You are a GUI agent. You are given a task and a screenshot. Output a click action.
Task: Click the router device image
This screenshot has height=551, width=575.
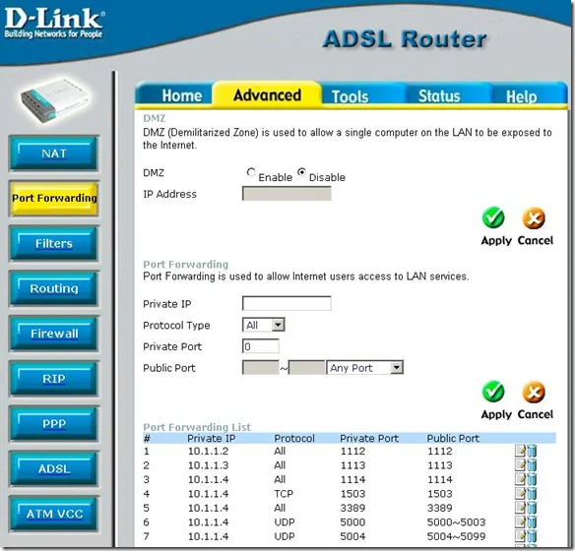(54, 100)
